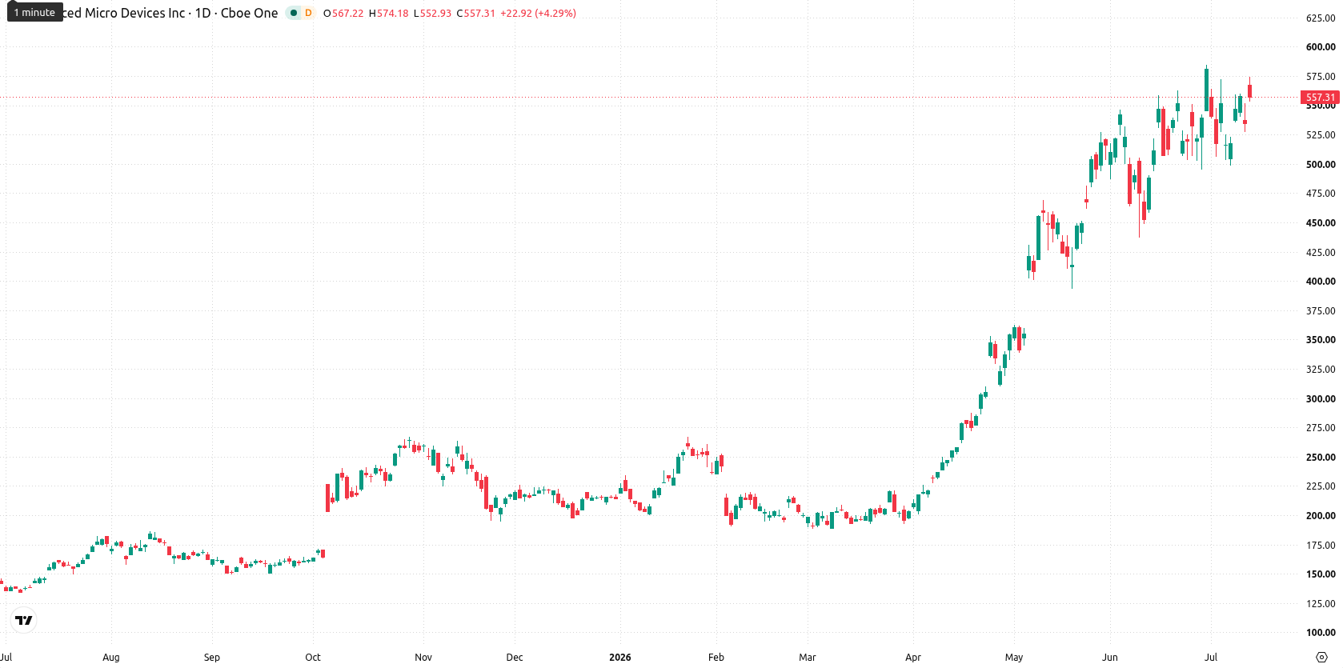
Task: Click the 100.00 price axis label
Action: [x=1321, y=633]
